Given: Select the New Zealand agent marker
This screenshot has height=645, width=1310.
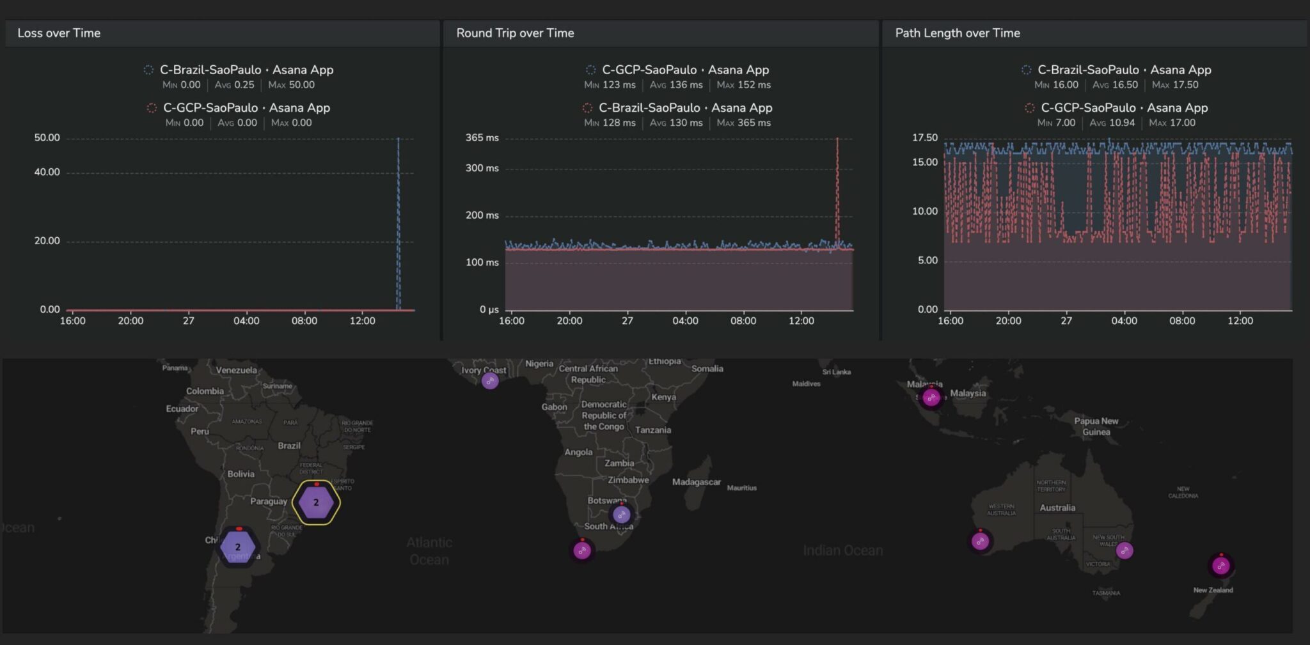Looking at the screenshot, I should [1222, 566].
